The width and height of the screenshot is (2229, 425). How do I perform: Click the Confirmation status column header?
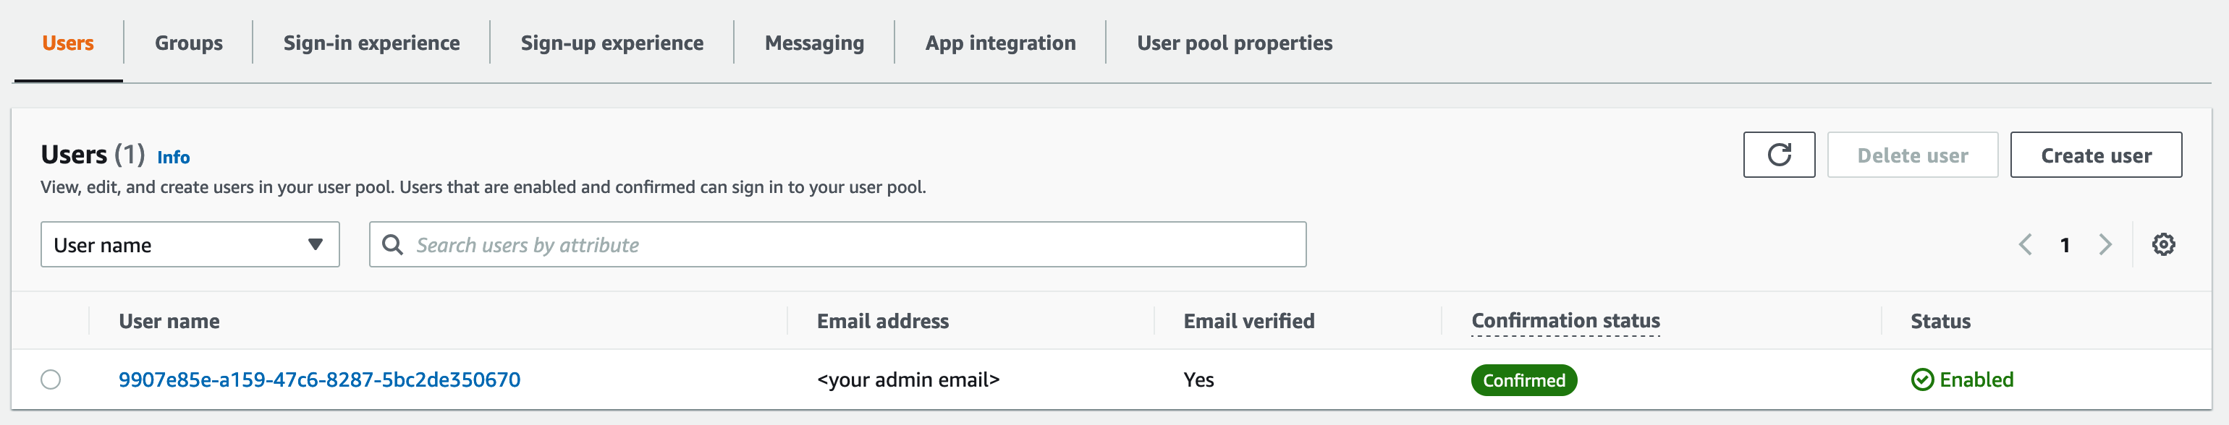1565,320
